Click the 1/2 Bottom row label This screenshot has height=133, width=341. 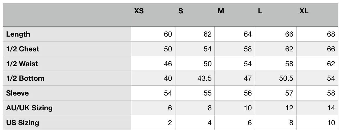tap(25, 78)
